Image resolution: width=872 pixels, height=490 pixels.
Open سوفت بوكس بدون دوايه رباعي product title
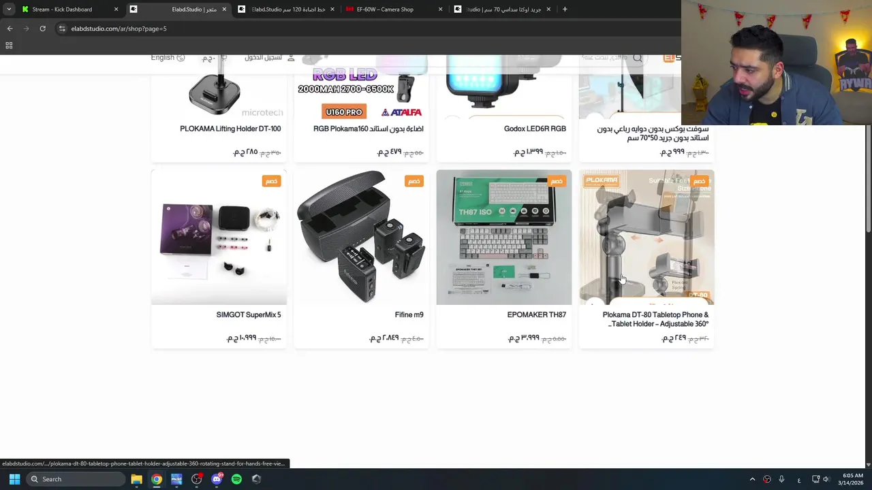coord(653,133)
